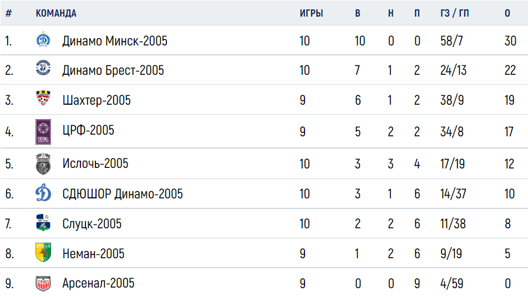Select the Неман-2005 team name
Viewport: 528px width, 297px height.
pyautogui.click(x=93, y=254)
